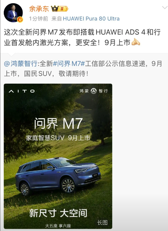
Task: Click the 问界 M7 title on poster
Action: [58, 123]
